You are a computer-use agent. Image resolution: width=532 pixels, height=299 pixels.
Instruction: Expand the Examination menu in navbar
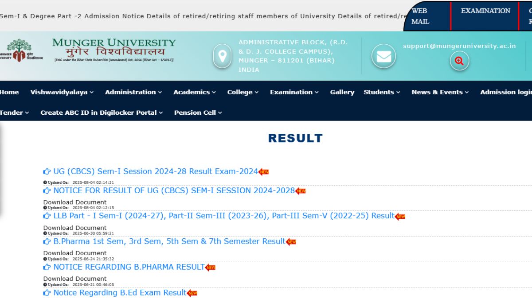pyautogui.click(x=294, y=92)
